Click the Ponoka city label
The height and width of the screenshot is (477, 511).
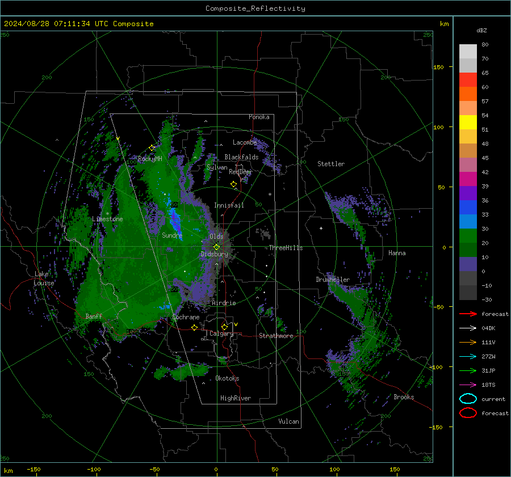tap(259, 117)
